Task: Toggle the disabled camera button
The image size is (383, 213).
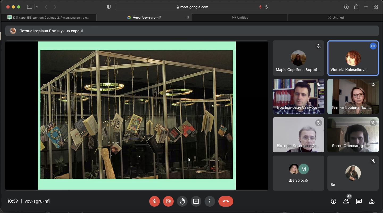Action: click(x=168, y=201)
